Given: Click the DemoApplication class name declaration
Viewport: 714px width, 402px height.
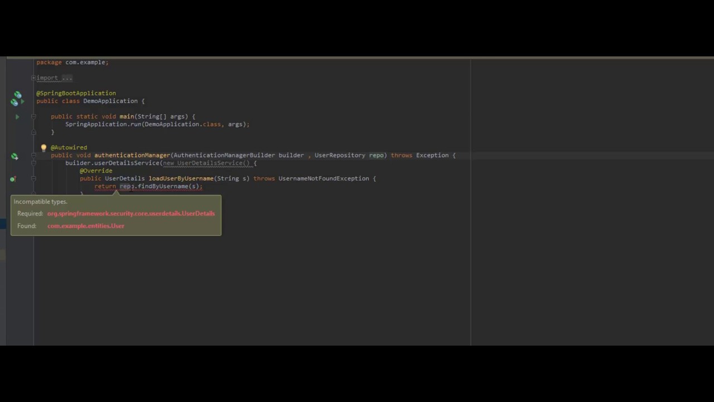Looking at the screenshot, I should (x=110, y=101).
